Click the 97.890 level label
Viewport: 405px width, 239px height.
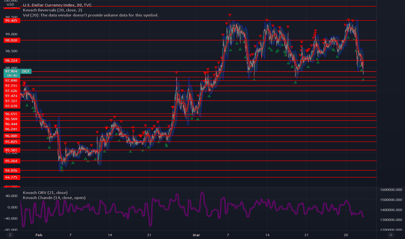click(12, 81)
